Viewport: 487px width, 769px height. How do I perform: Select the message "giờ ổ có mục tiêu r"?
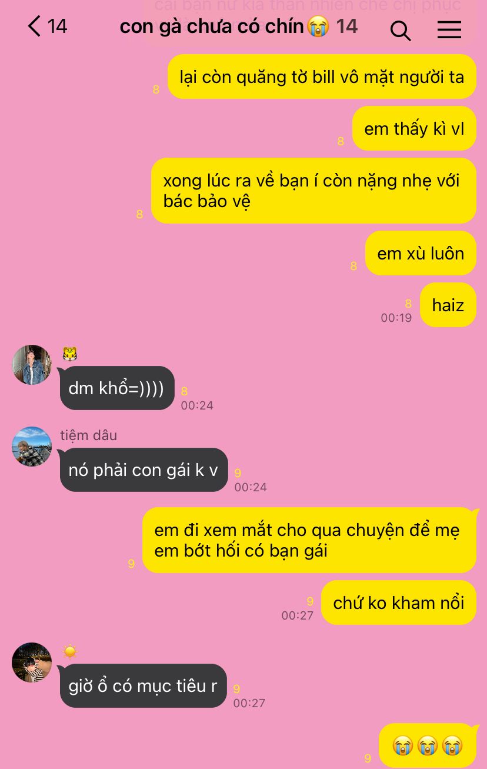[x=143, y=685]
